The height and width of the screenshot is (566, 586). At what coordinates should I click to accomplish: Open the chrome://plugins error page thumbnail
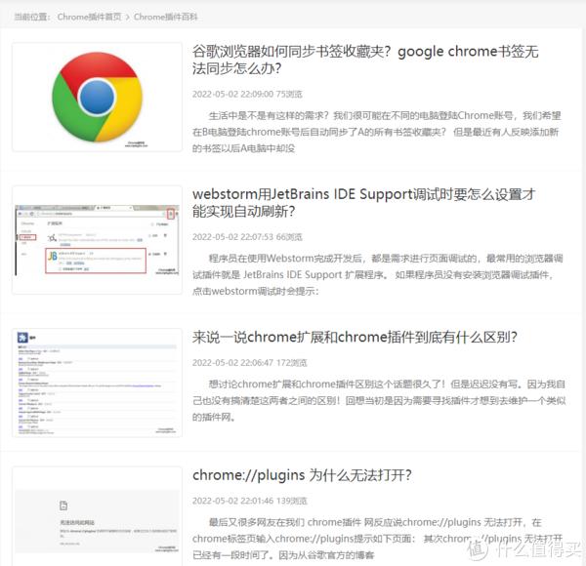click(97, 517)
